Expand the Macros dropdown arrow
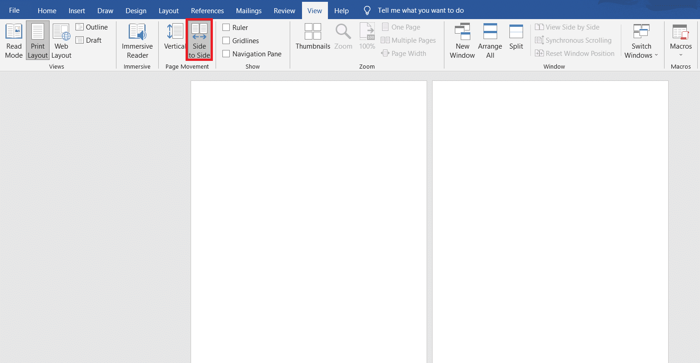The height and width of the screenshot is (363, 700). pyautogui.click(x=681, y=55)
